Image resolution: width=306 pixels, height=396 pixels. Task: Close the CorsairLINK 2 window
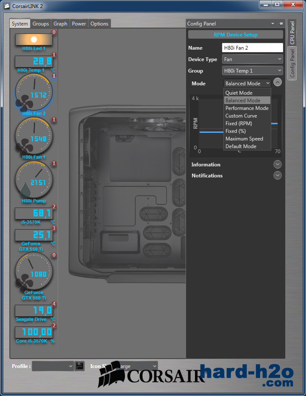point(292,4)
